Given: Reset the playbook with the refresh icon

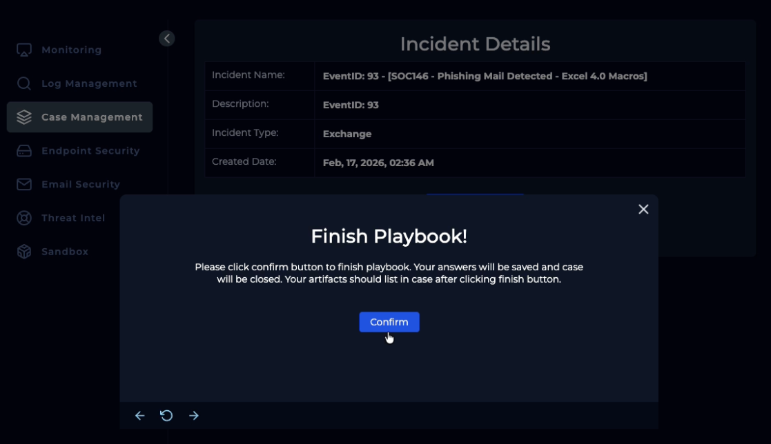Looking at the screenshot, I should pyautogui.click(x=166, y=415).
